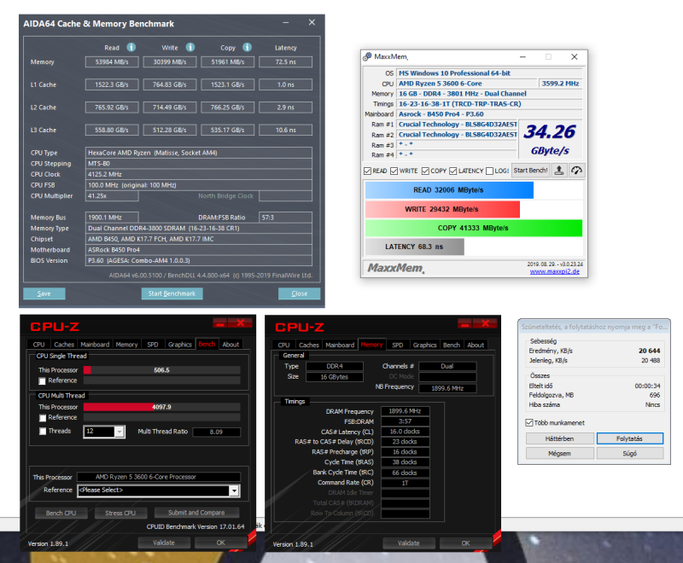The image size is (683, 563).
Task: Open CPU tab in right CPU-Z window
Action: point(283,345)
